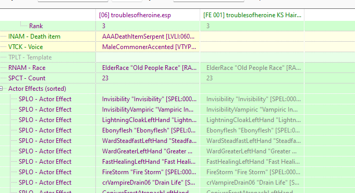Screen dimensions: 355x193
Task: Click FastHealingLeftHand in troublesofheroine.esp column
Action: click(x=149, y=162)
